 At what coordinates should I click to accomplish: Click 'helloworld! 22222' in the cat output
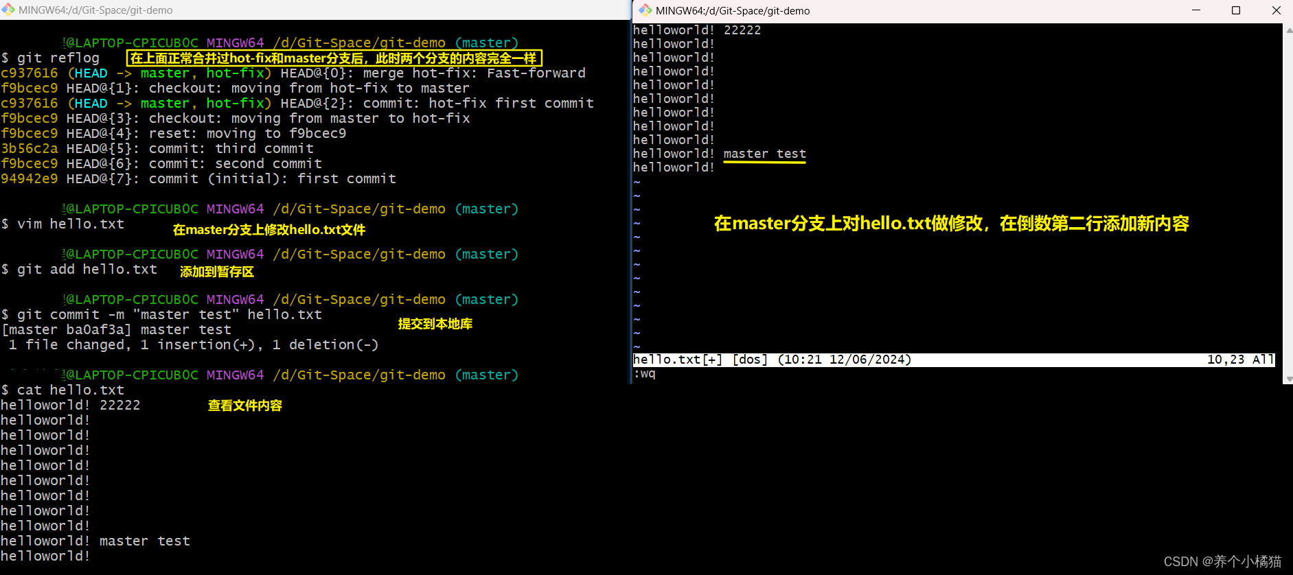point(71,406)
